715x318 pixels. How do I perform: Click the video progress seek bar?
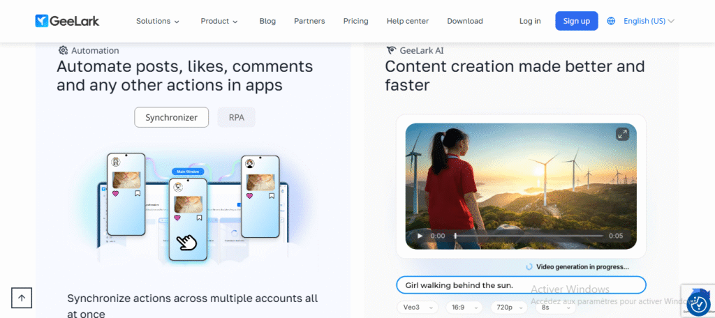[x=528, y=236]
